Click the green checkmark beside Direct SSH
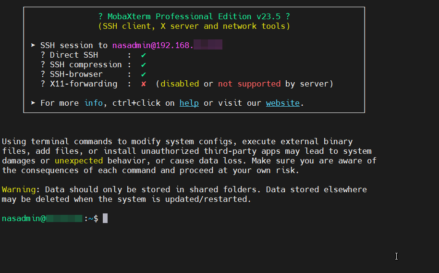The height and width of the screenshot is (273, 439). pos(144,55)
